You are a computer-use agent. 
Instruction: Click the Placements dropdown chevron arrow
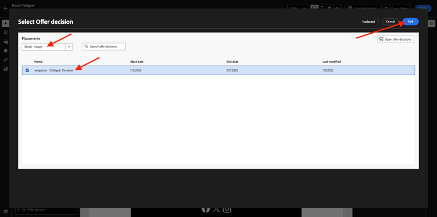69,47
